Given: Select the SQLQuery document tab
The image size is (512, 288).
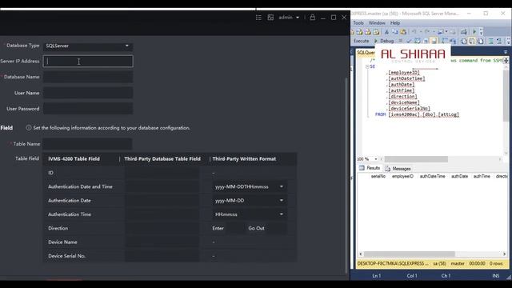Looking at the screenshot, I should 366,53.
